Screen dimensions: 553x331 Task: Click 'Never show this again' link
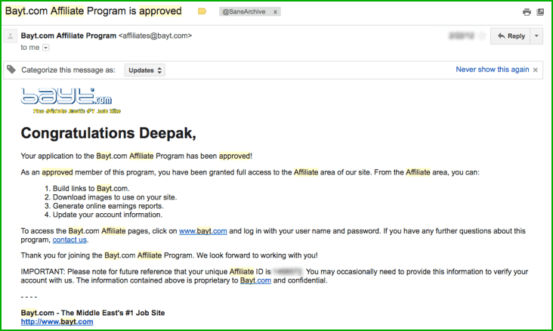pyautogui.click(x=493, y=70)
